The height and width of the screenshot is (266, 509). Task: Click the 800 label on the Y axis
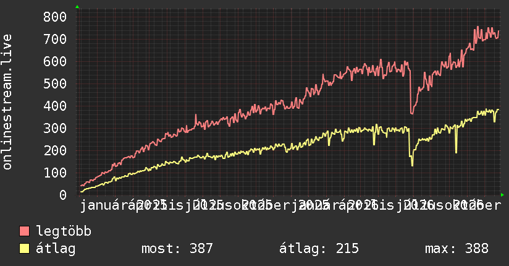[x=55, y=17]
